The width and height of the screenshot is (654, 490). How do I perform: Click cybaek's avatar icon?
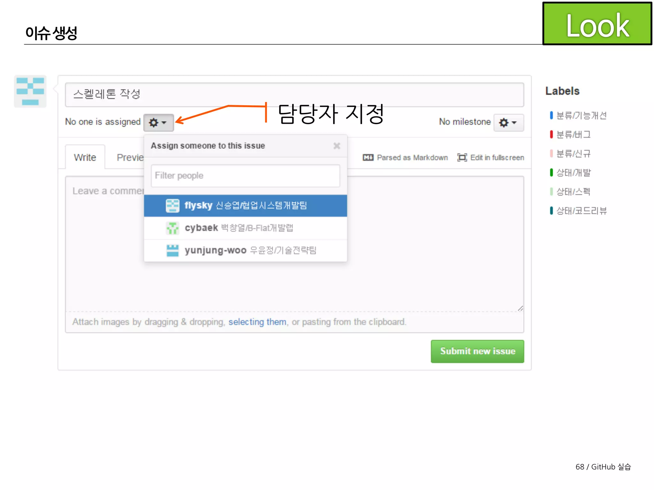point(172,228)
